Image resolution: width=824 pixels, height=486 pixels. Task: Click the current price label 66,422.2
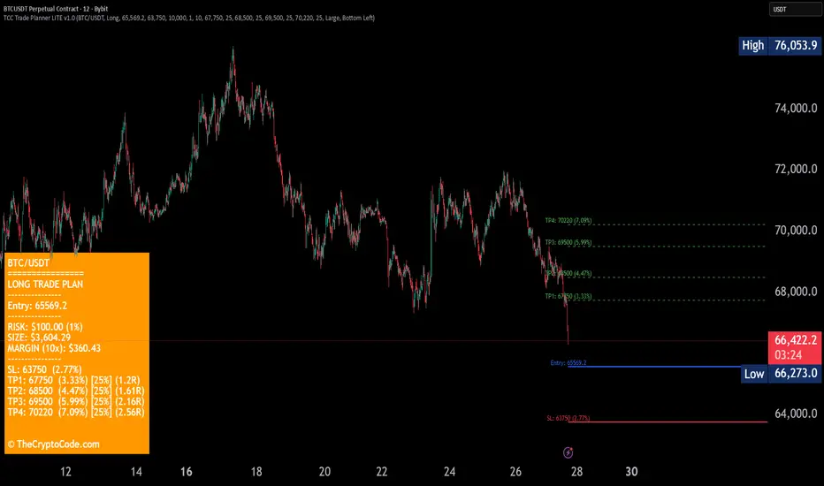pyautogui.click(x=796, y=340)
